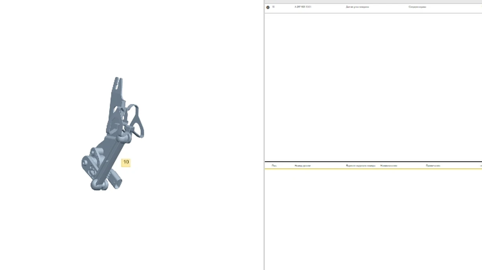Click the triangular loop on the 3D bracket
The image size is (482, 270).
click(138, 121)
